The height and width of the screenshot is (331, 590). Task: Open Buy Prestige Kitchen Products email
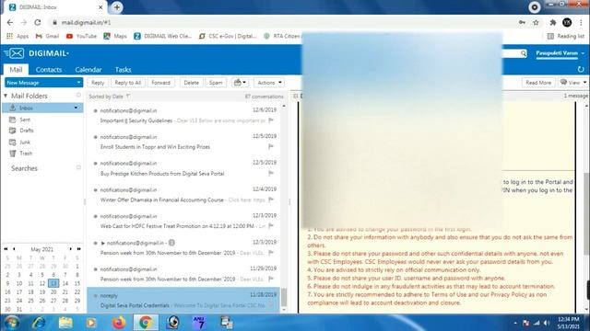pos(184,168)
